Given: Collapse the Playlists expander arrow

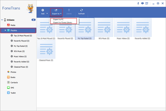Looking at the screenshot, I should [x=5, y=30].
